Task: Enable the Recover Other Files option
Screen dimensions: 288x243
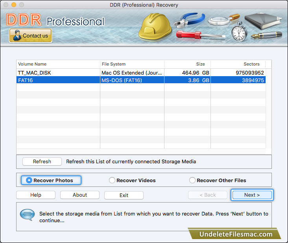Action: pyautogui.click(x=192, y=181)
